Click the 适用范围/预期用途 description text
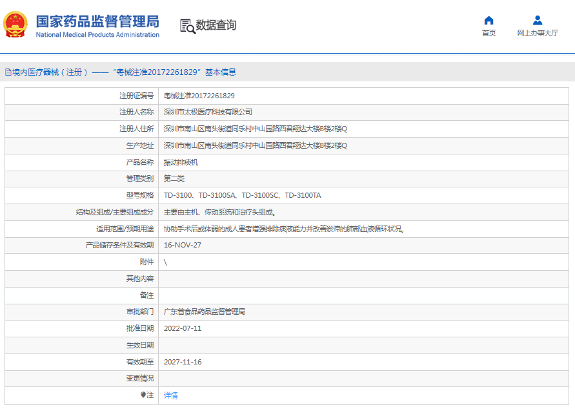This screenshot has height=411, width=575. click(x=284, y=229)
